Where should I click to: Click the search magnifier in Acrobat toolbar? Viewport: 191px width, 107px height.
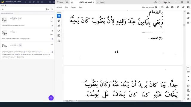pyautogui.click(x=156, y=7)
